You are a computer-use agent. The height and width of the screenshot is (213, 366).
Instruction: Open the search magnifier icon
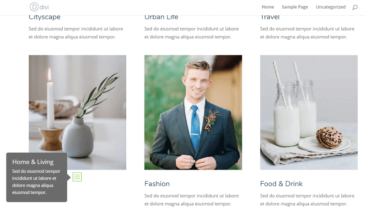click(355, 7)
